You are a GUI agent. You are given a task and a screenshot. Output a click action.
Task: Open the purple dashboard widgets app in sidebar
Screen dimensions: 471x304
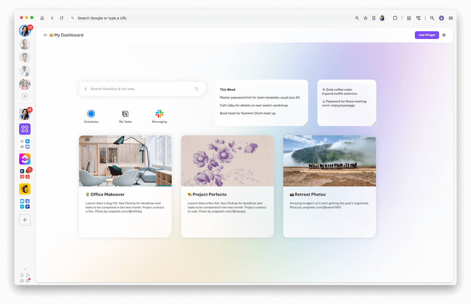pyautogui.click(x=25, y=129)
